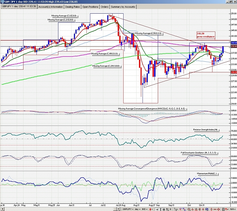Click the Moving Average (C,100,S,0,0) label
The width and height of the screenshot is (237, 211).
pyautogui.click(x=104, y=54)
